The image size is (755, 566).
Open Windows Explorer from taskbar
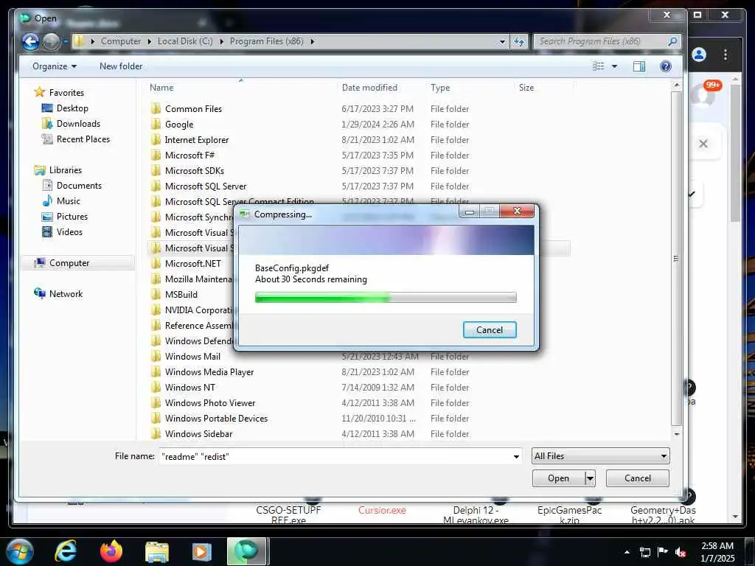coord(157,551)
